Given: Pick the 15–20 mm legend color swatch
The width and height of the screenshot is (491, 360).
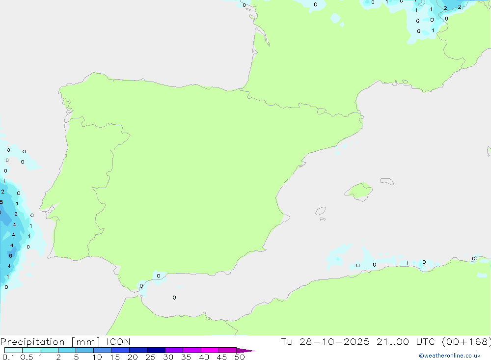Looking at the screenshot, I should click(x=121, y=350).
